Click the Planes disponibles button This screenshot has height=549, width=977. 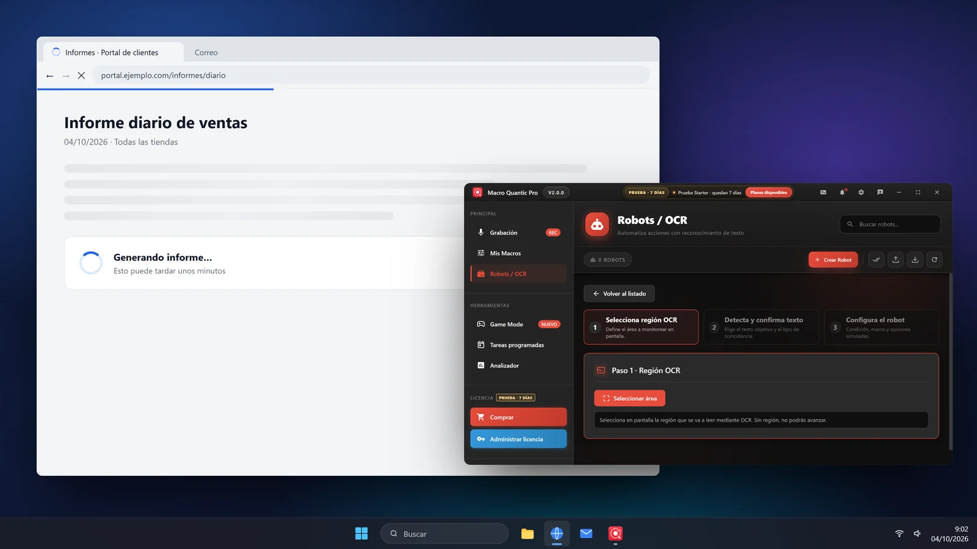point(769,193)
